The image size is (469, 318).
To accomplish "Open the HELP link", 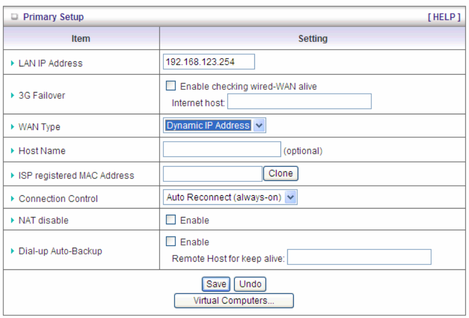I will coord(444,17).
